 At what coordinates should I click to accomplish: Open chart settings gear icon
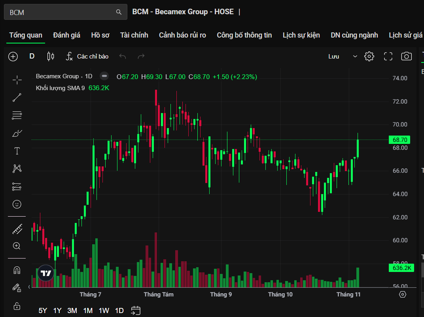[369, 57]
